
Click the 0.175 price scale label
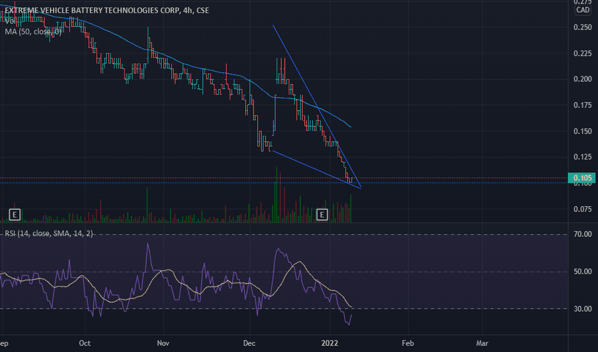tap(583, 105)
